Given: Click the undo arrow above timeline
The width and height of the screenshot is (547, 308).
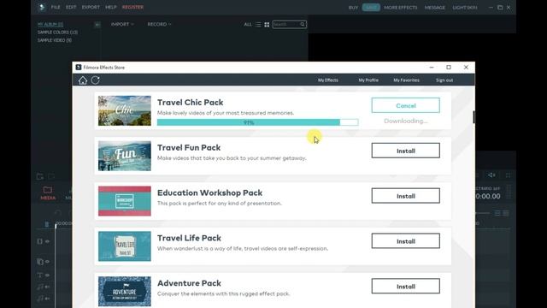Looking at the screenshot, I should [x=58, y=213].
